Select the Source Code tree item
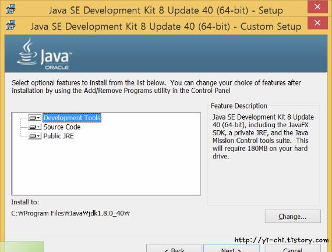Image resolution: width=332 pixels, height=252 pixels. pos(62,127)
